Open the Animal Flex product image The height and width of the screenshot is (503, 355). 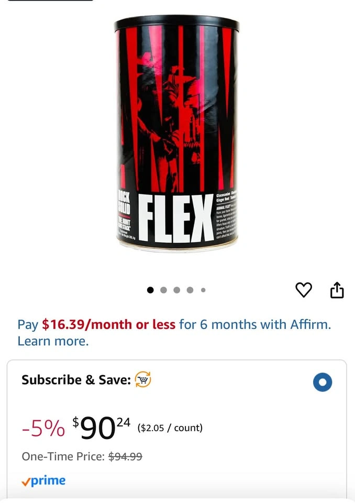pos(176,132)
